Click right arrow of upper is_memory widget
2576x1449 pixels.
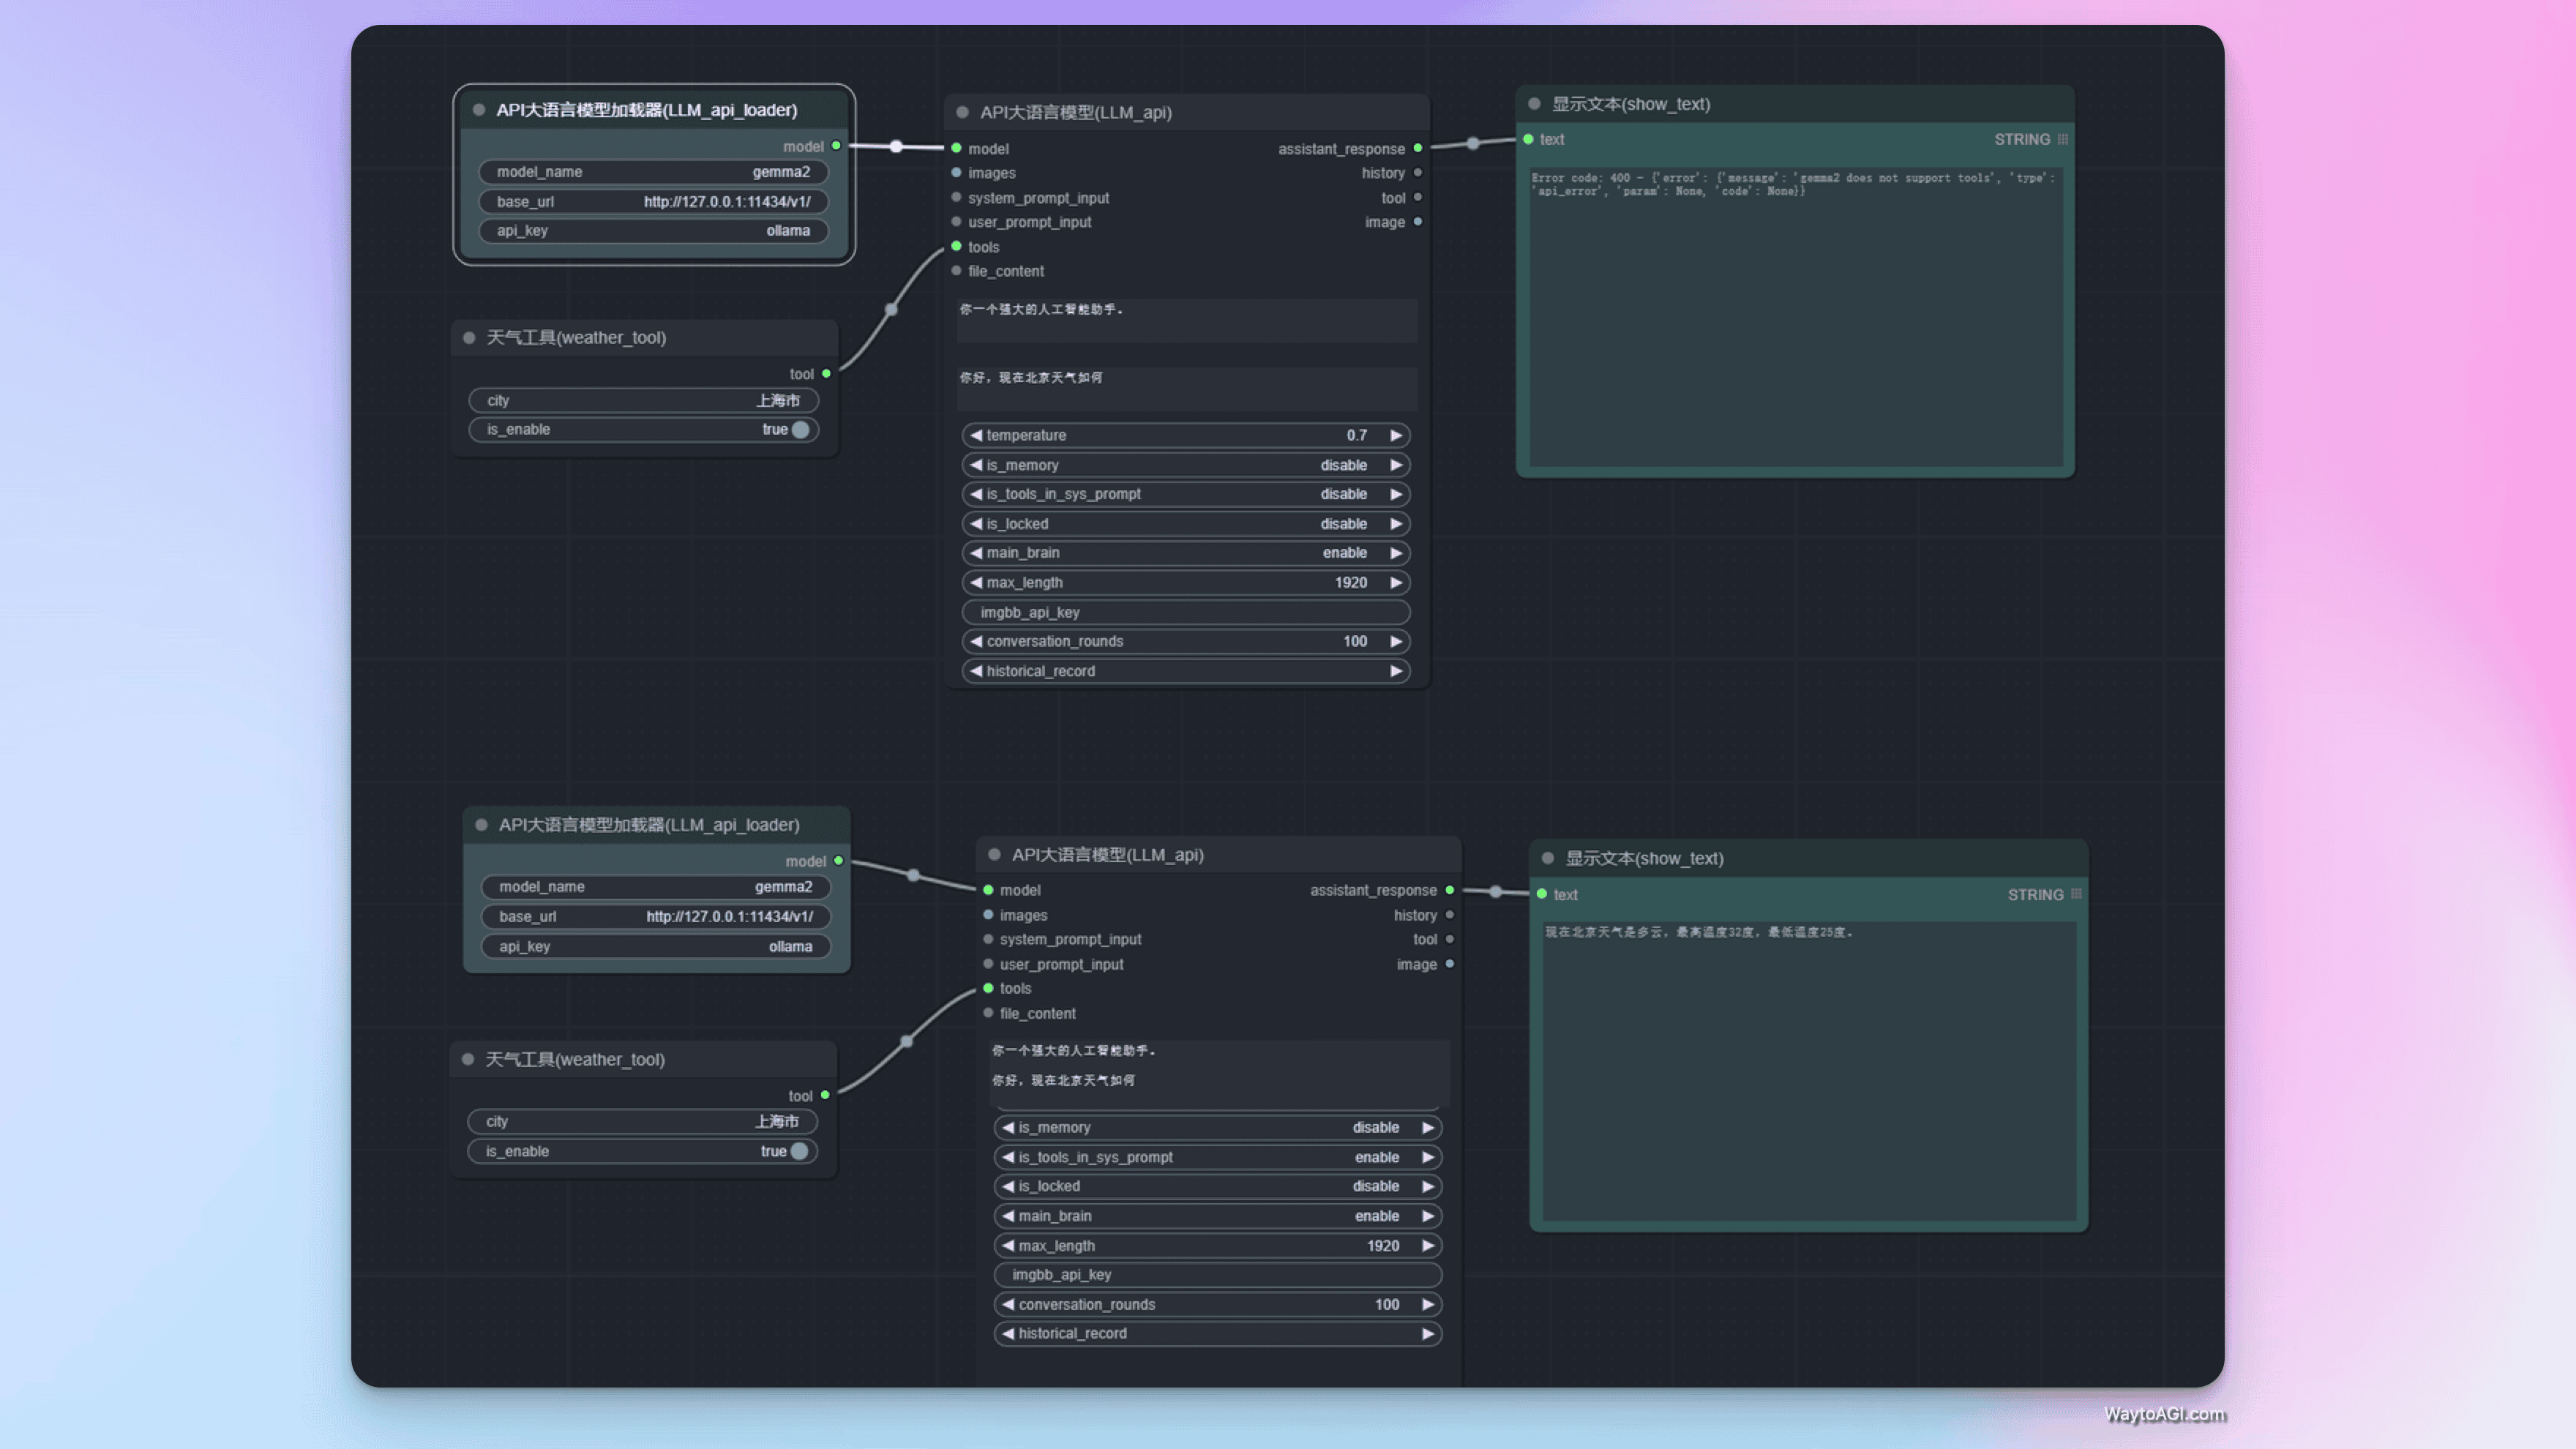point(1396,465)
